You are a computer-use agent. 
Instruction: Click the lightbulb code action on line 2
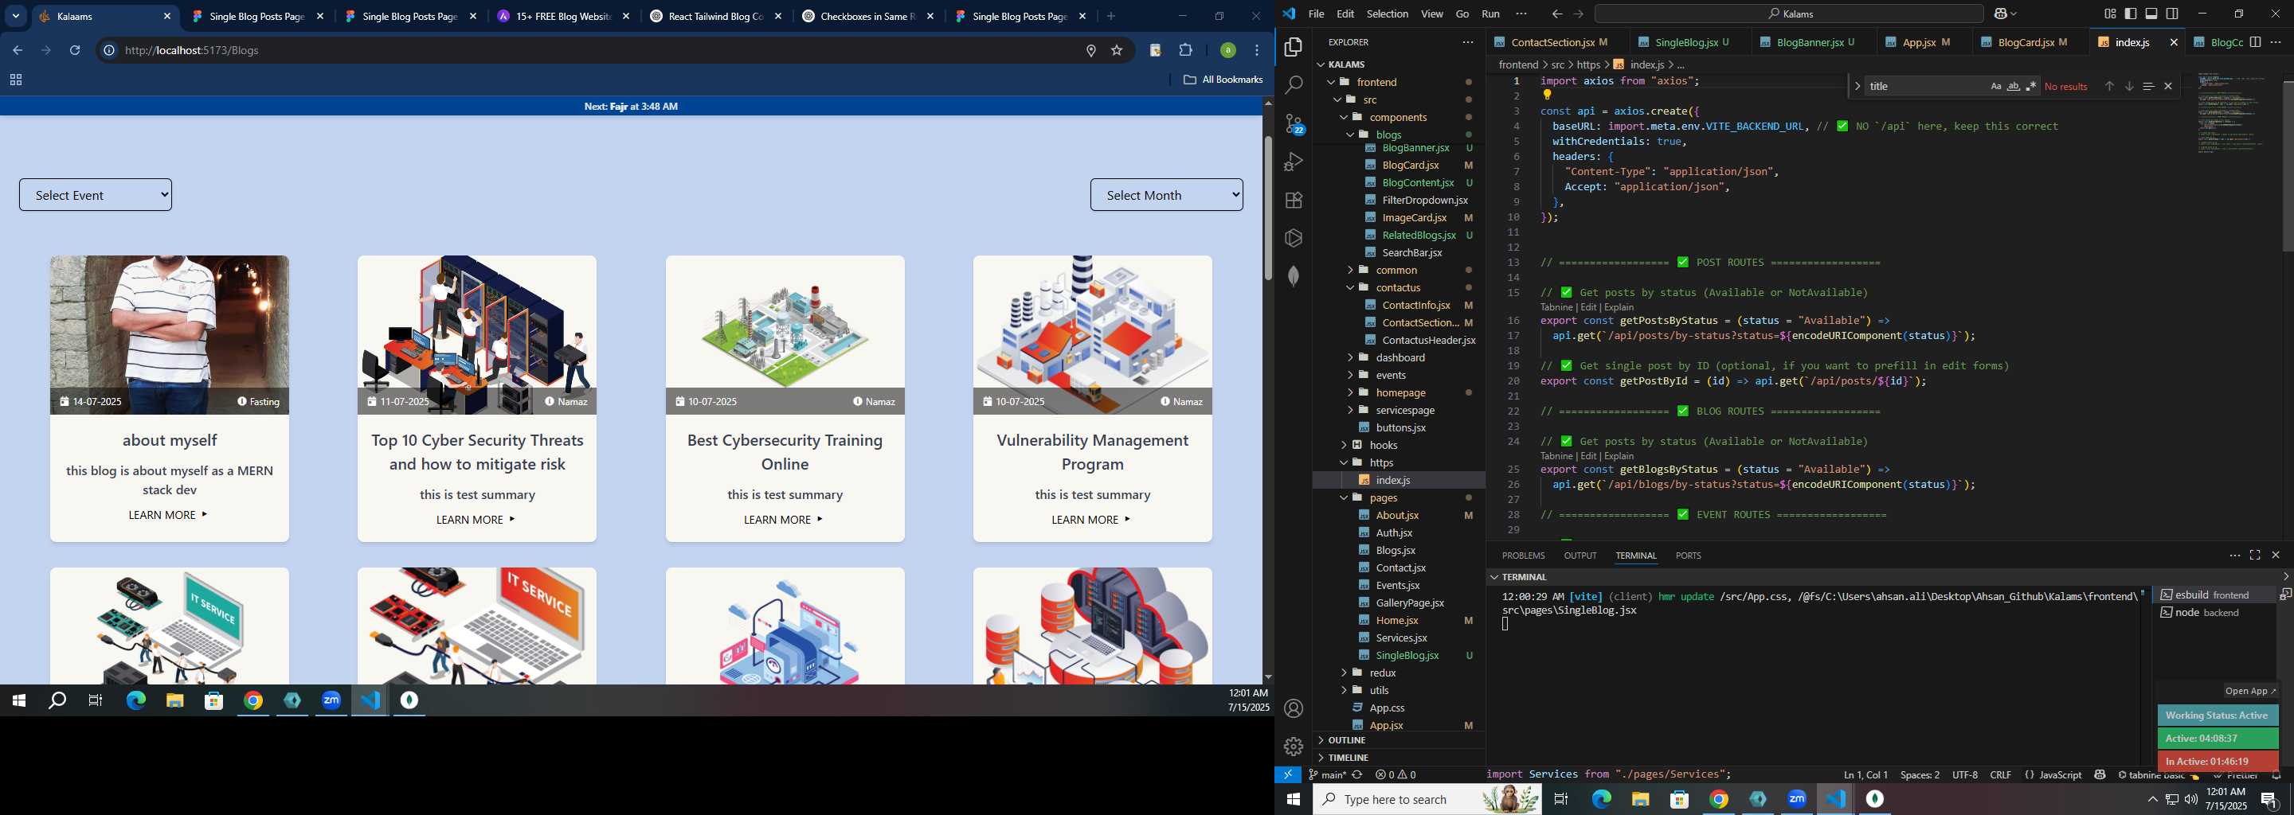coord(1547,96)
